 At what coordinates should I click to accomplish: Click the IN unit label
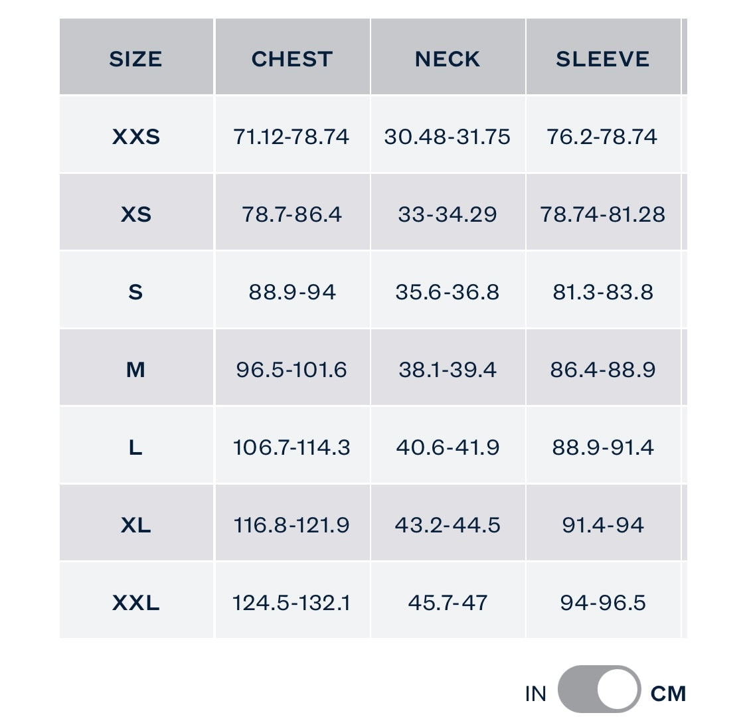(535, 694)
